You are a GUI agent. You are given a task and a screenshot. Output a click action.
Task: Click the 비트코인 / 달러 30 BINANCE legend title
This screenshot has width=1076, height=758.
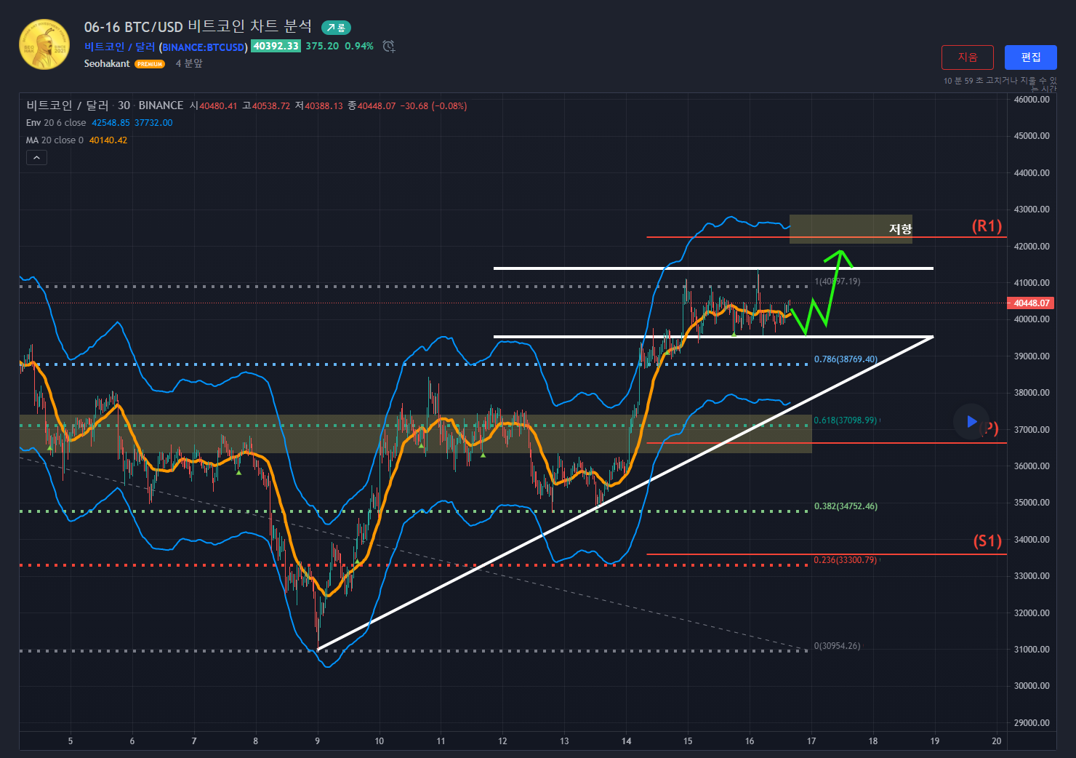pyautogui.click(x=104, y=105)
